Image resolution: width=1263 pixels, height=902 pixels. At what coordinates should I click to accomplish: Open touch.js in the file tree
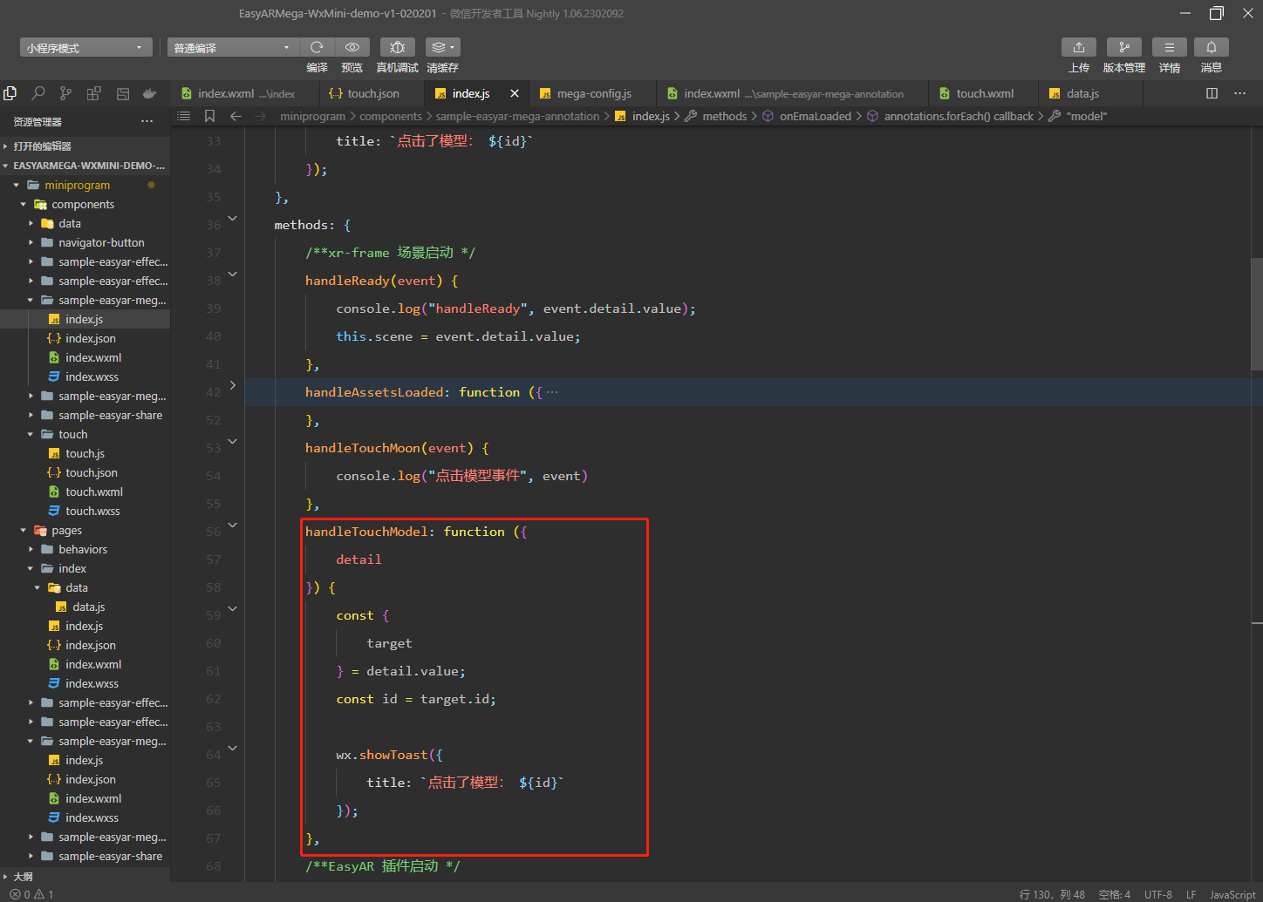[x=85, y=453]
